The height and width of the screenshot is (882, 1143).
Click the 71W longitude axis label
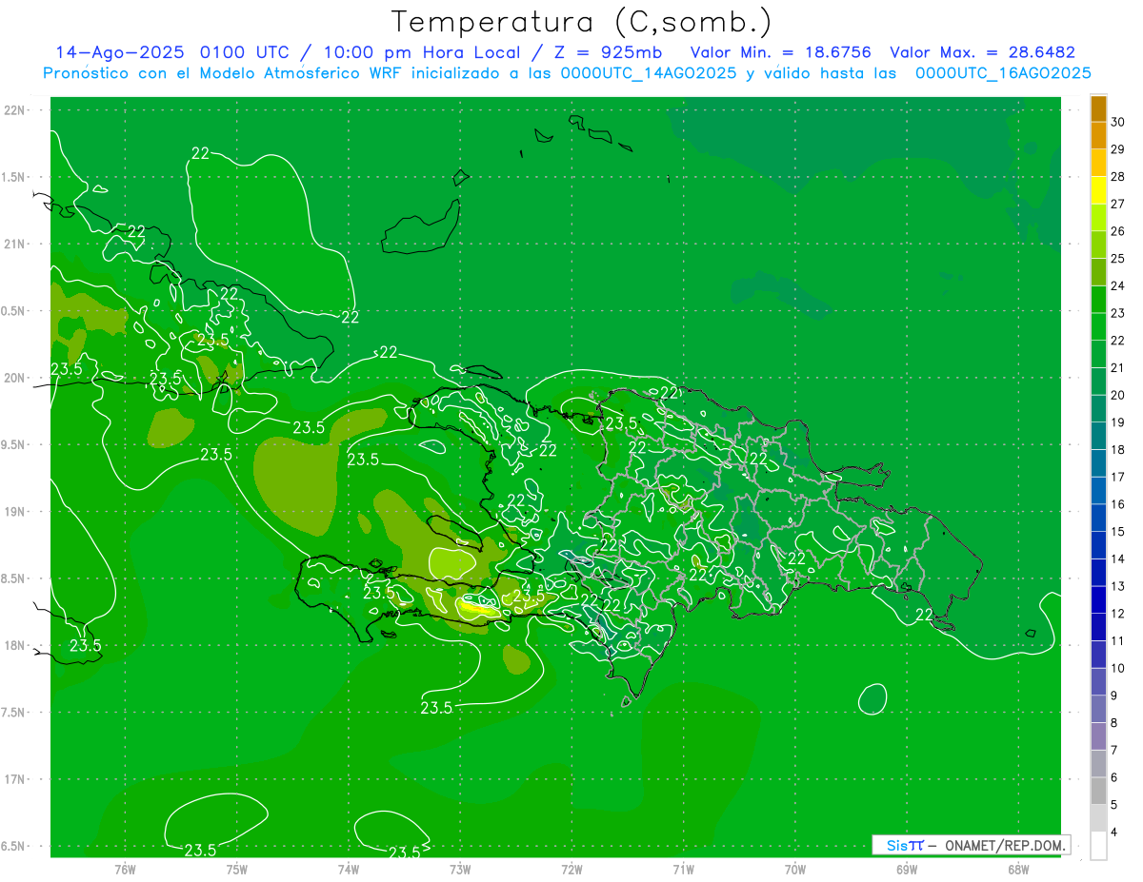coord(683,869)
